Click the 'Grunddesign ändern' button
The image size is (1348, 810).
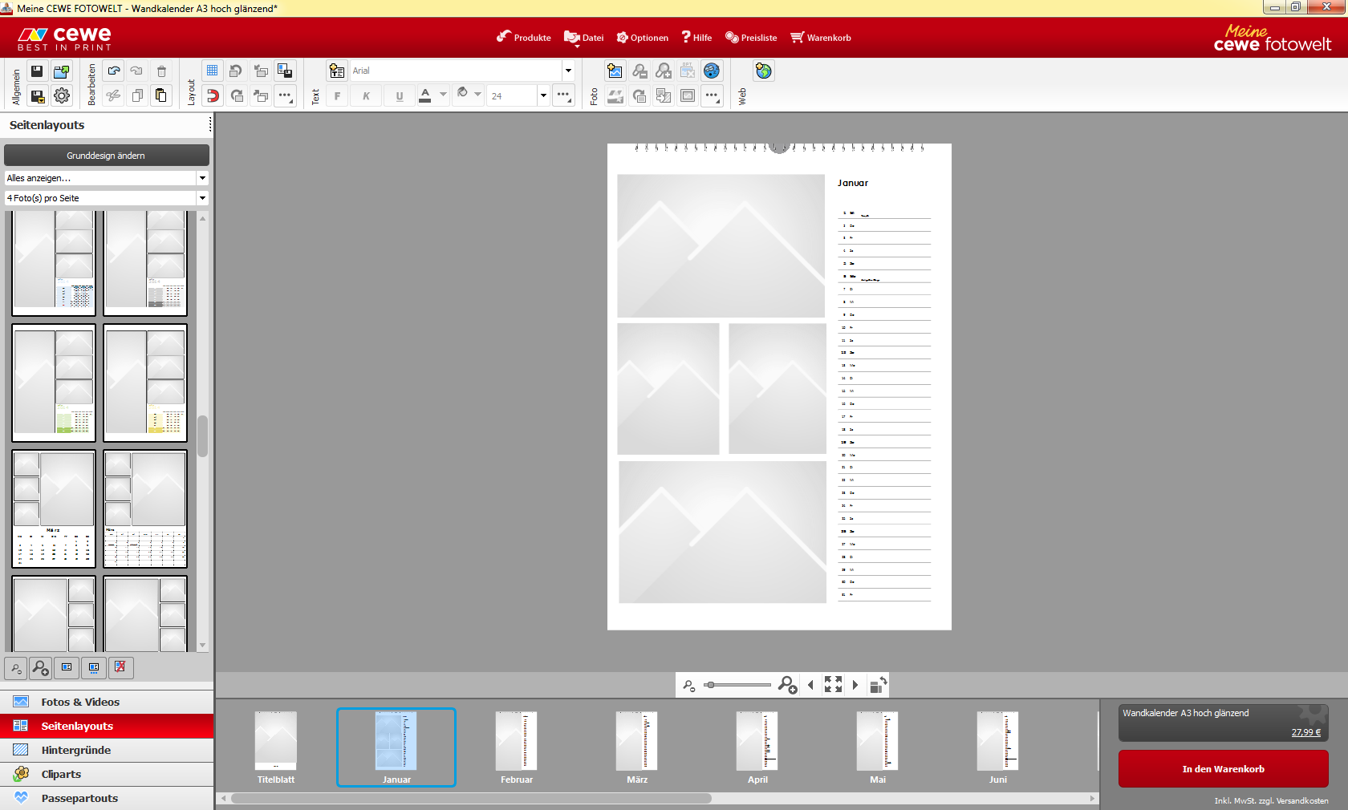[x=106, y=156]
